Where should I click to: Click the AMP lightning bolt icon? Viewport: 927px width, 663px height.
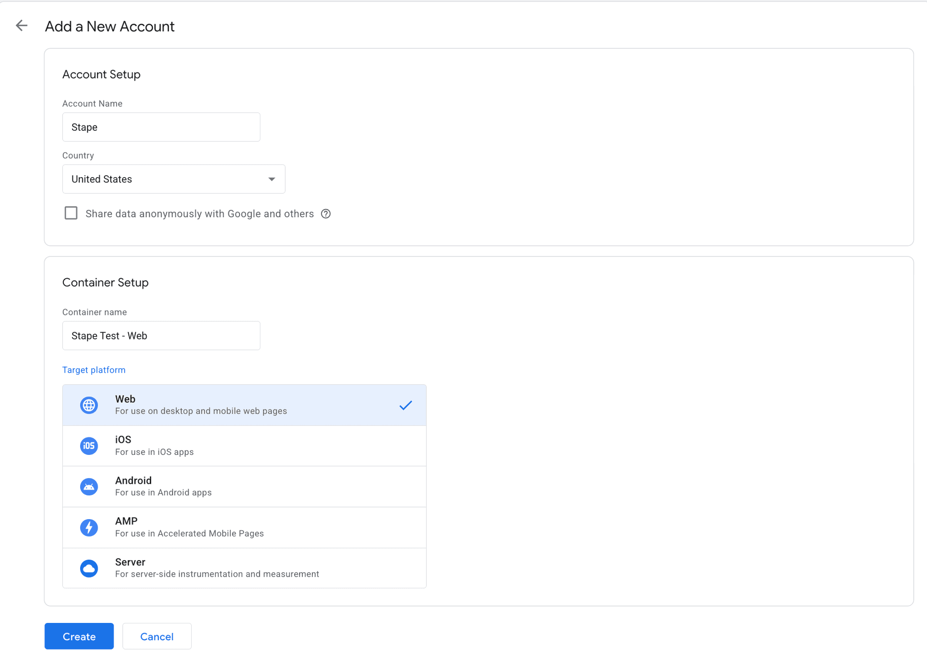pyautogui.click(x=89, y=527)
